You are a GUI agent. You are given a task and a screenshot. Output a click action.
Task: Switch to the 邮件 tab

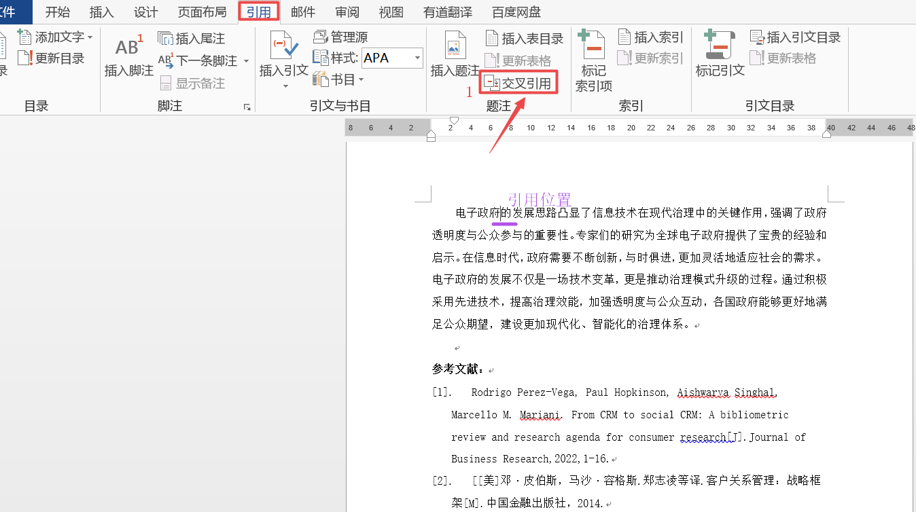pyautogui.click(x=303, y=12)
